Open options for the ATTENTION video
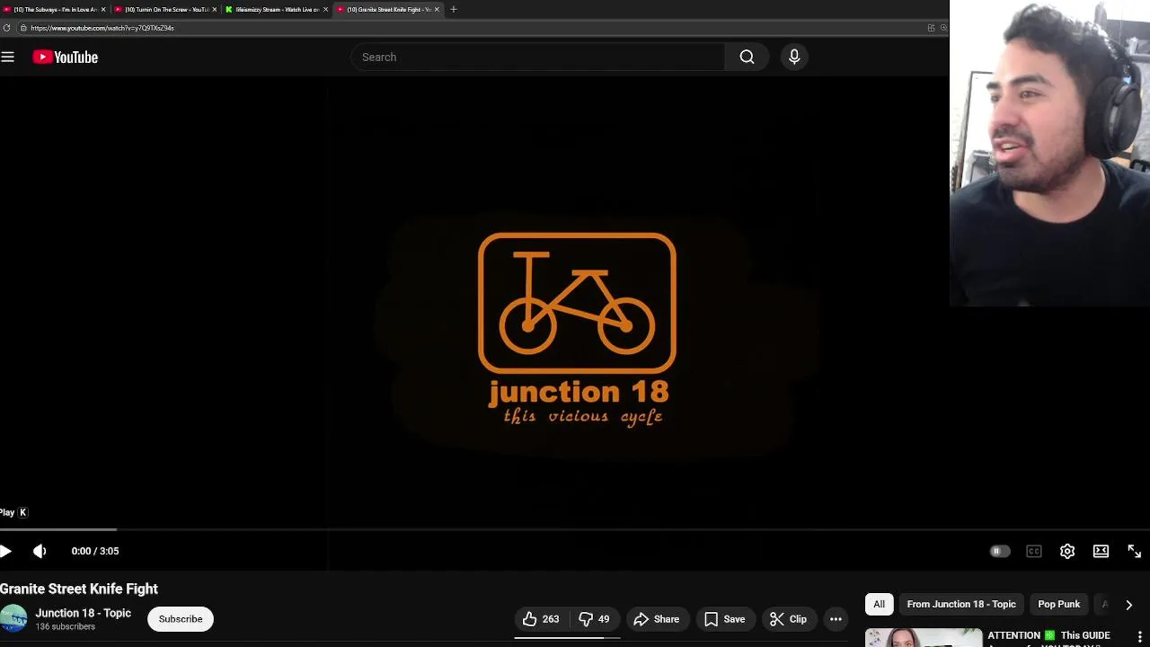 (x=1140, y=637)
